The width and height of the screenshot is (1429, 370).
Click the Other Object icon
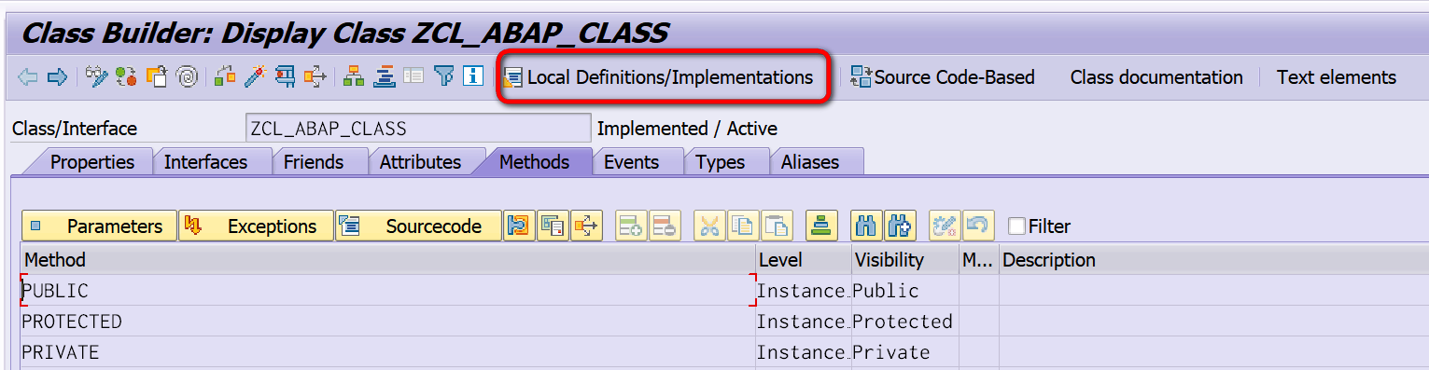(157, 77)
